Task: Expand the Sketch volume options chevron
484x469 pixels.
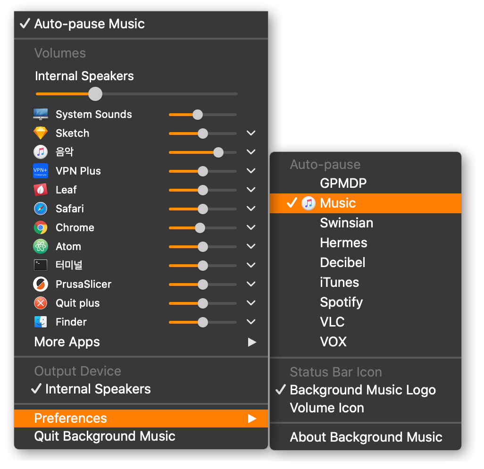Action: click(x=251, y=133)
